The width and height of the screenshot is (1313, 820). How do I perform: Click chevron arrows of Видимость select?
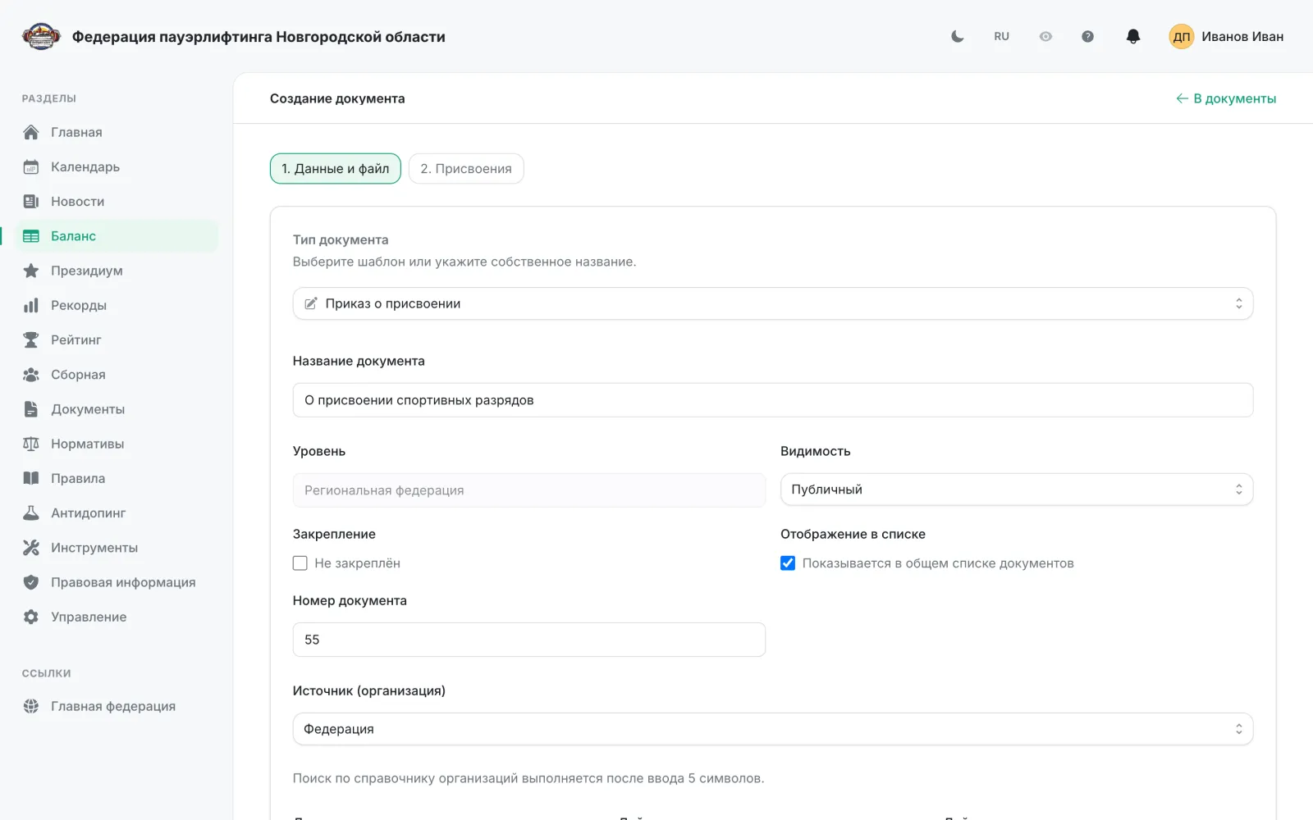click(x=1238, y=490)
